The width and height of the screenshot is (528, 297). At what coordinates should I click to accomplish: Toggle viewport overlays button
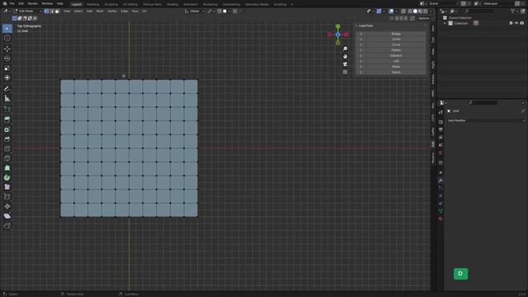tap(391, 11)
